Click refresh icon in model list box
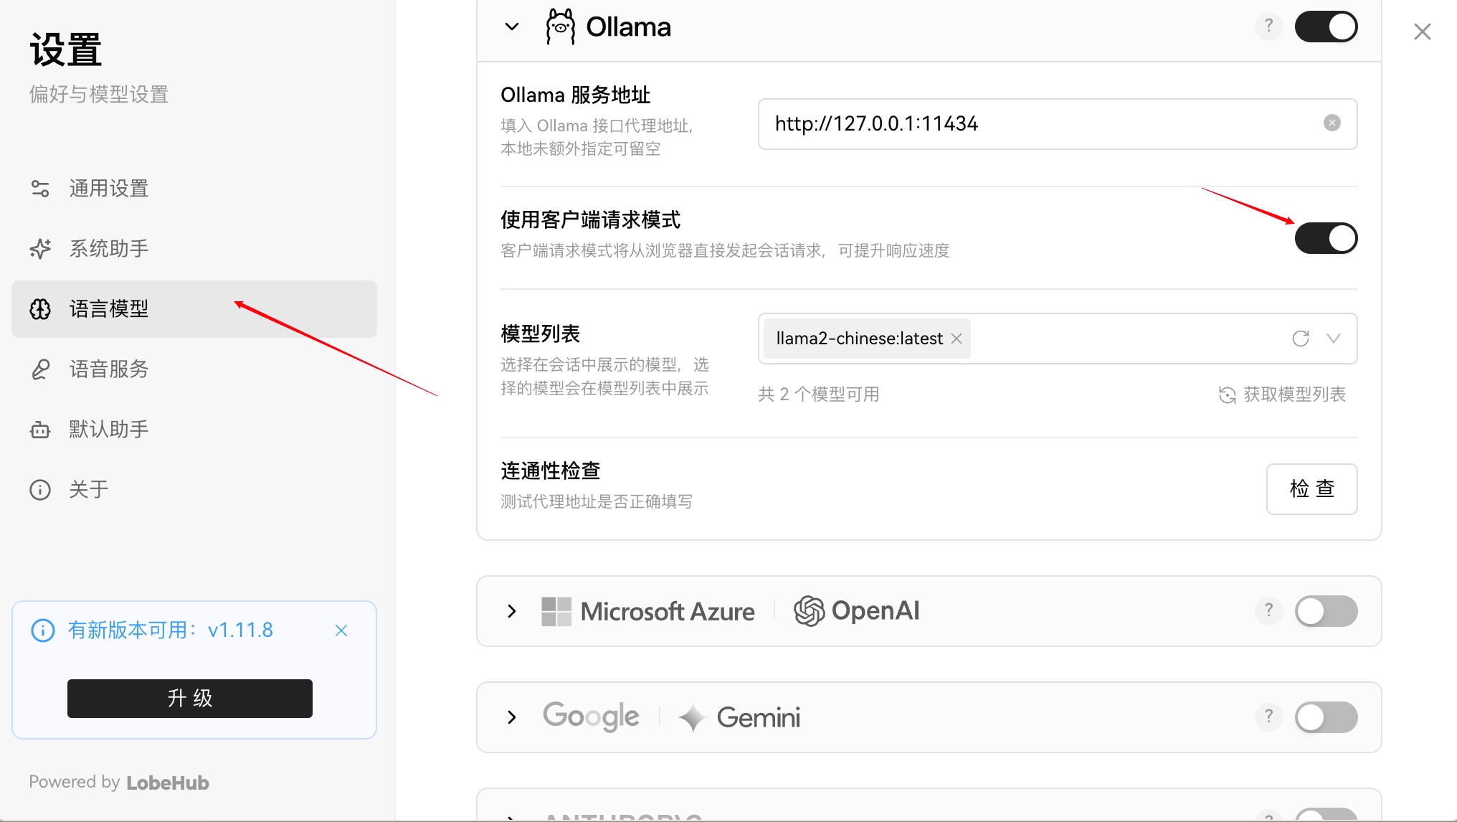The width and height of the screenshot is (1457, 822). tap(1301, 339)
